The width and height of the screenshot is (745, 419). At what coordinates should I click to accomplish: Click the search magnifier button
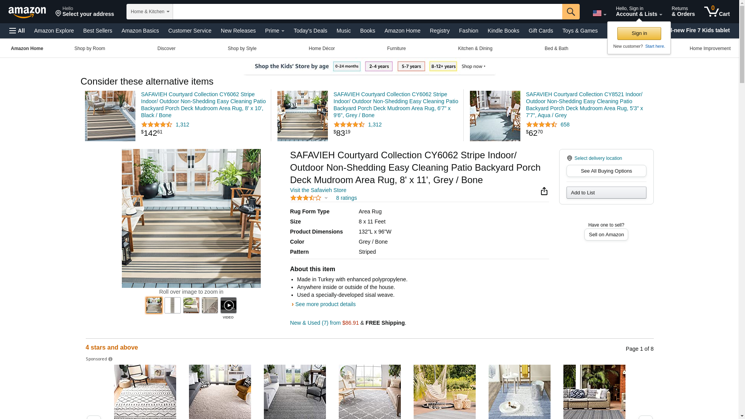[570, 12]
